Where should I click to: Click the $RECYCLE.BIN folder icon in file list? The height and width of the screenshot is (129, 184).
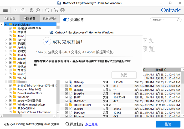click(x=71, y=105)
